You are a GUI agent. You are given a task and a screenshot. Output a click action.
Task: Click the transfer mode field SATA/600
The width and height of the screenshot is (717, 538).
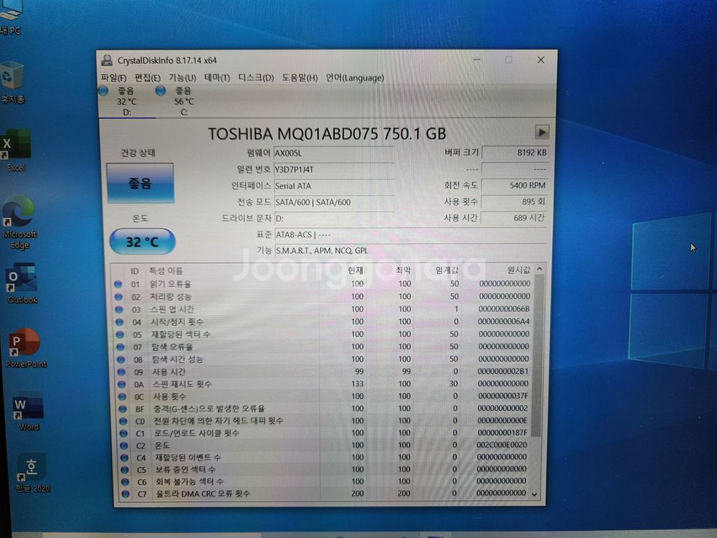[x=333, y=202]
